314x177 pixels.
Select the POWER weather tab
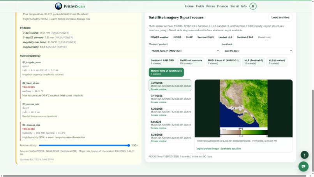pos(160,37)
